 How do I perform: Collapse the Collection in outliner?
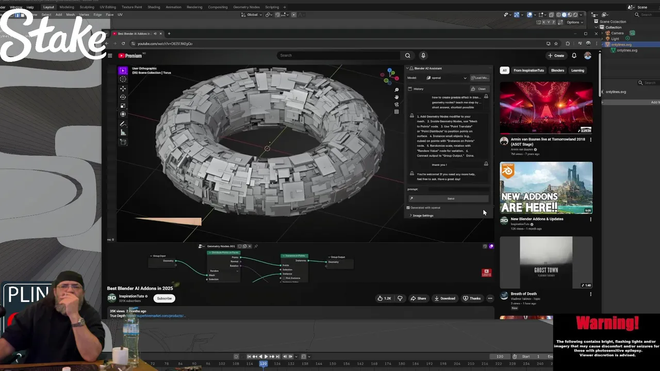point(596,27)
